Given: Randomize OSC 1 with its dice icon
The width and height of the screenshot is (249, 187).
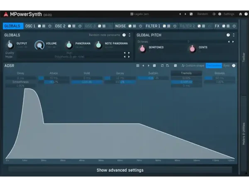Looking at the screenshot, I should [39, 26].
